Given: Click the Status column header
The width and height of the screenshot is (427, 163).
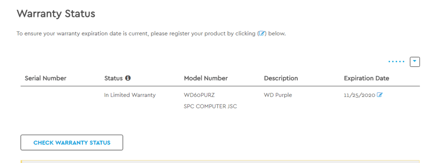Looking at the screenshot, I should (x=113, y=78).
